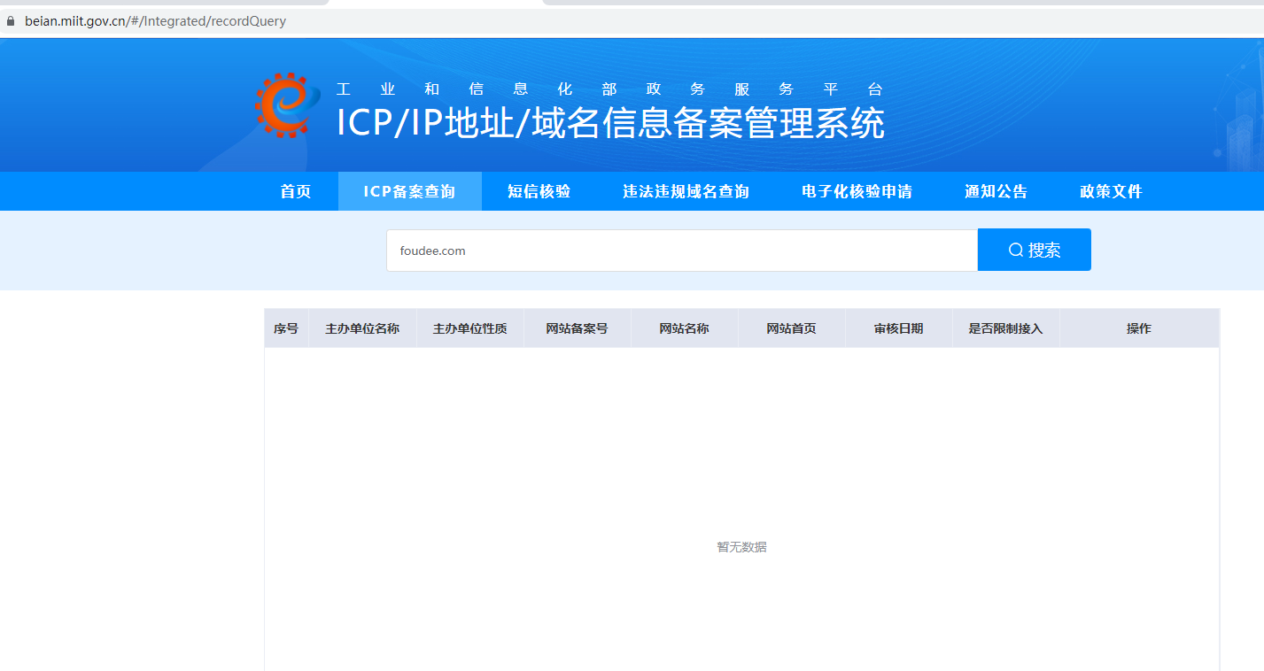The image size is (1264, 671).
Task: Select the ICP备案查询 tab
Action: click(x=409, y=192)
